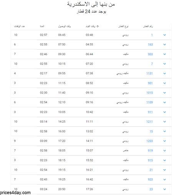
Task: Expand details for train 1211
Action: click(x=164, y=122)
